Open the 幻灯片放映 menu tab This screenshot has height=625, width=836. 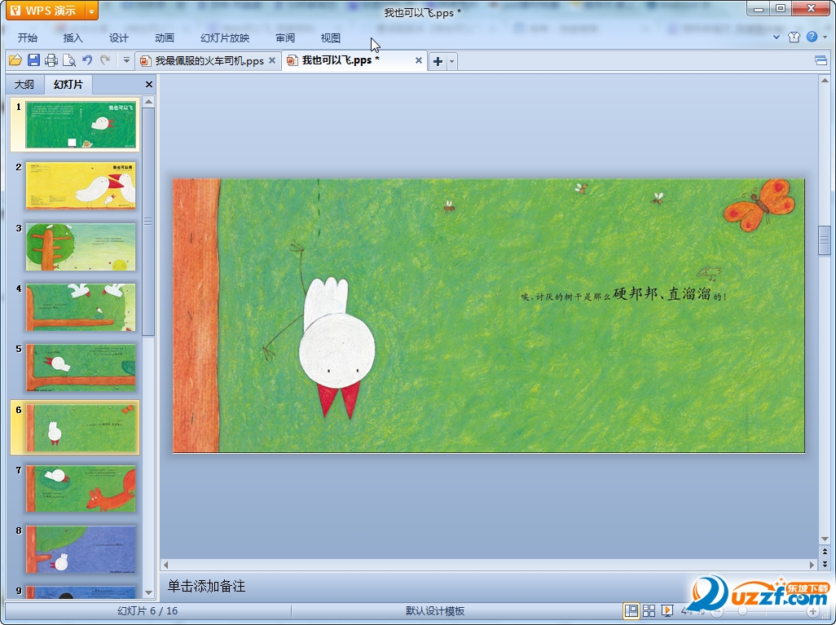point(225,37)
